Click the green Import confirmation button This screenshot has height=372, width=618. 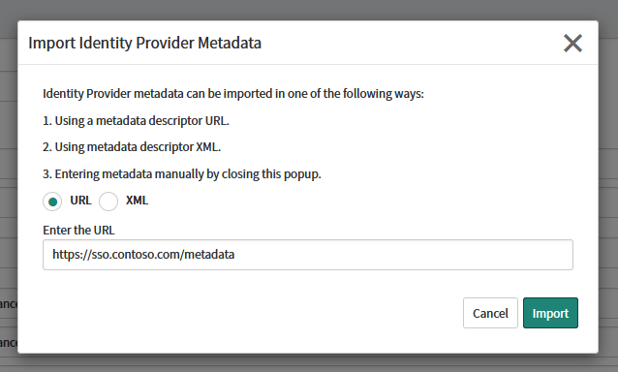coord(550,313)
